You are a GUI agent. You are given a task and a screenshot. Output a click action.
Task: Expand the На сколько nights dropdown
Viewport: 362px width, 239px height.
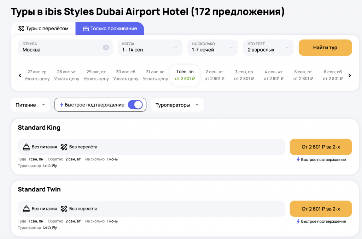coord(211,48)
